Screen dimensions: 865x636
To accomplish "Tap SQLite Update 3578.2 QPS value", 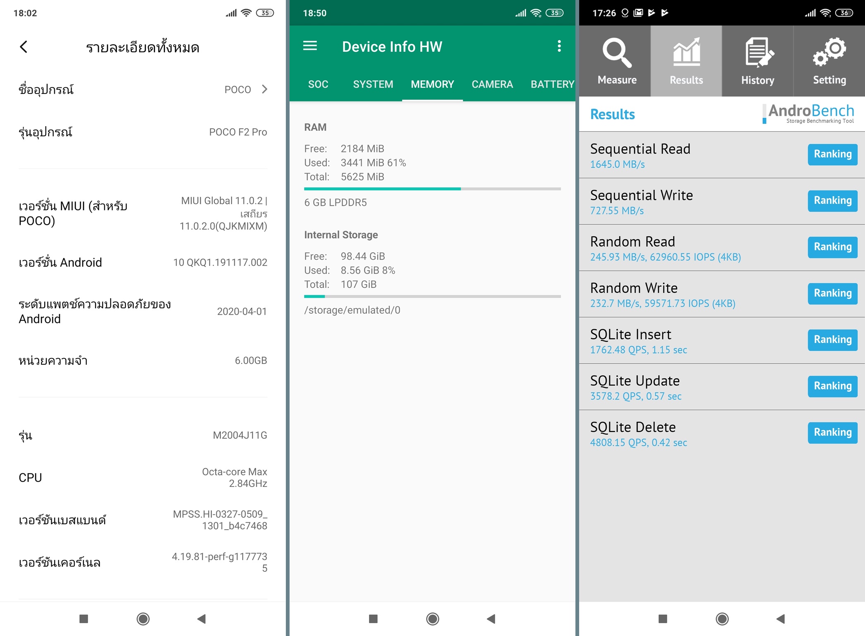I will click(x=636, y=396).
